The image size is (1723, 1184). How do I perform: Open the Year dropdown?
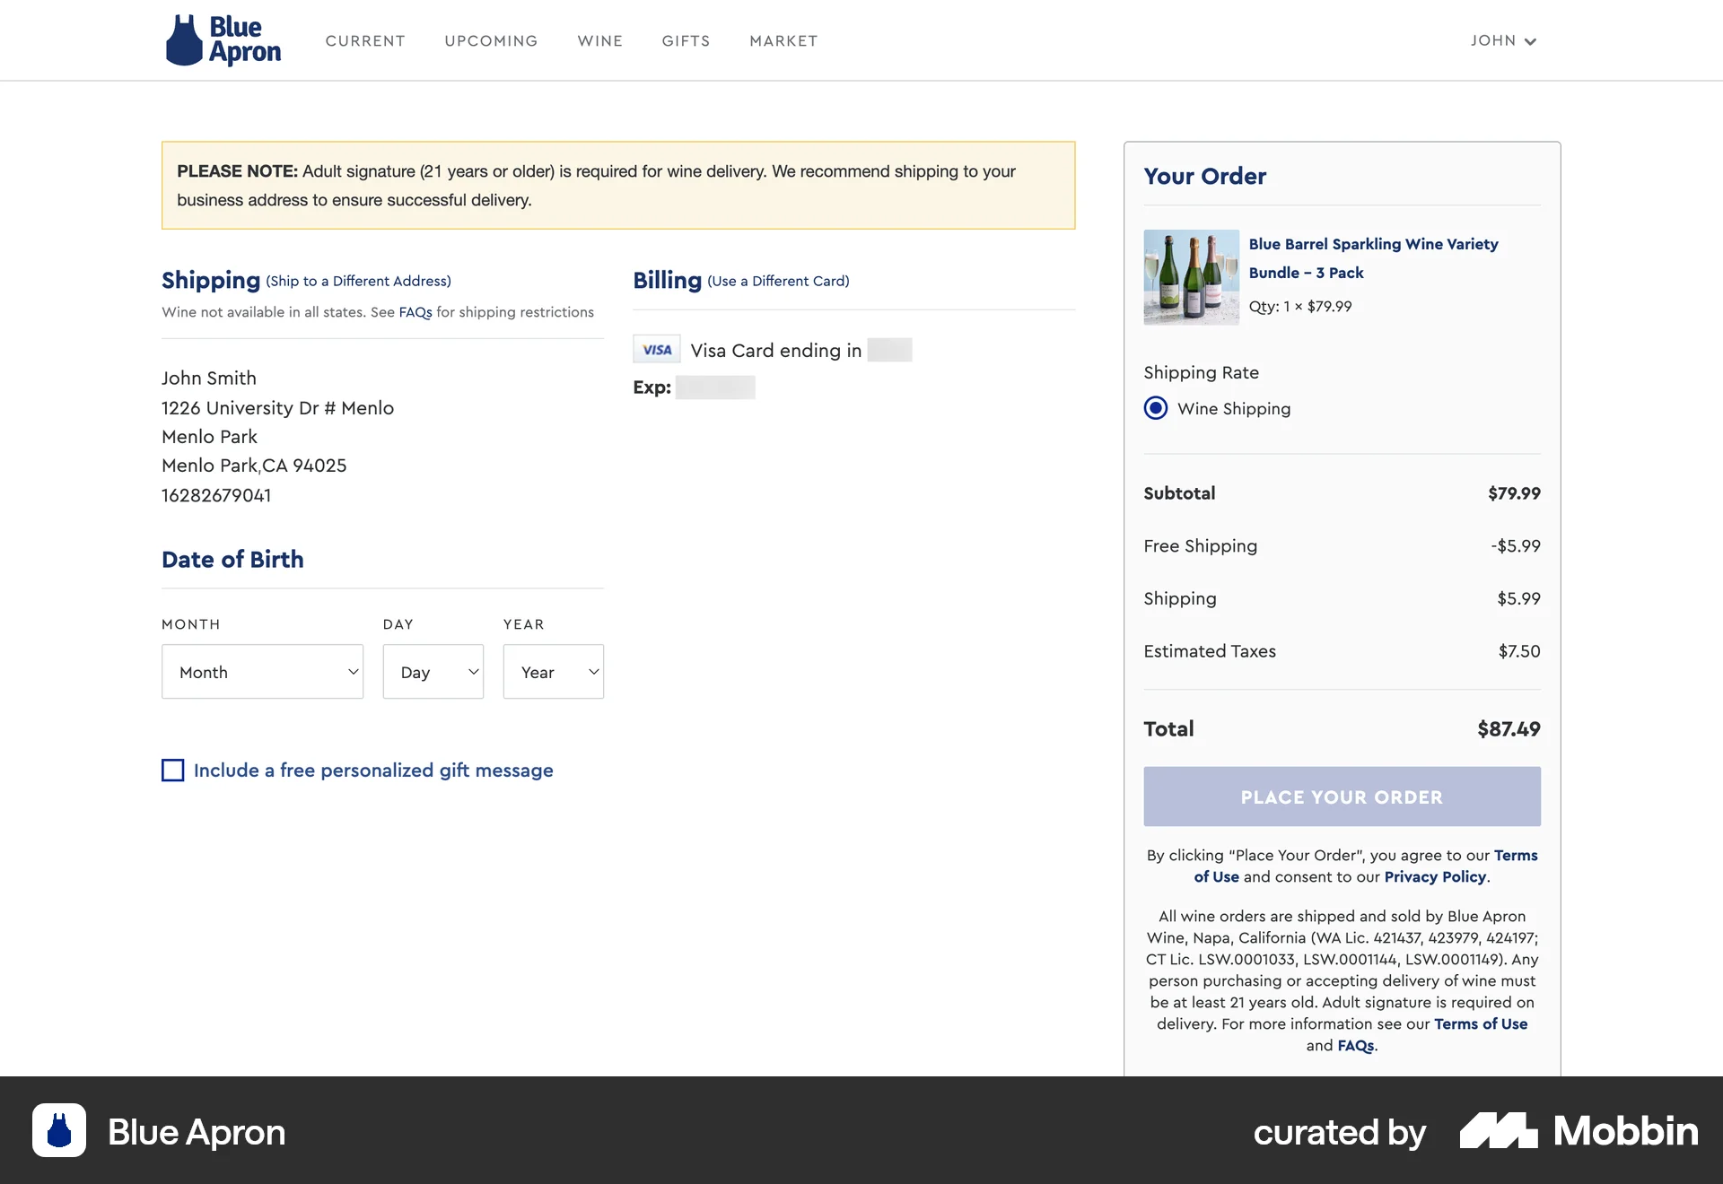553,671
